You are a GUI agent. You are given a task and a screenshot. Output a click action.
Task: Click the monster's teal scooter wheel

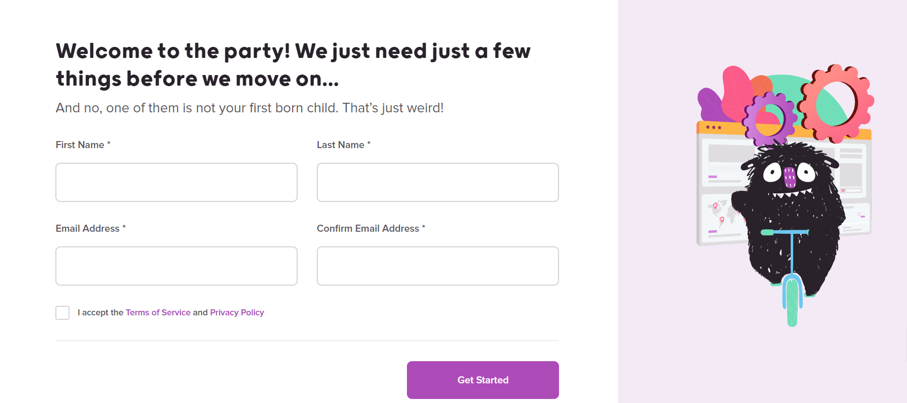coord(792,301)
